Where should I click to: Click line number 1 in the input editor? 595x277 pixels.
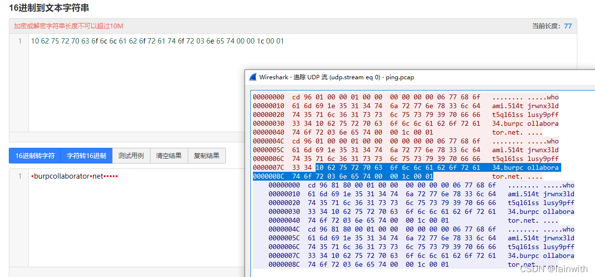pyautogui.click(x=20, y=41)
